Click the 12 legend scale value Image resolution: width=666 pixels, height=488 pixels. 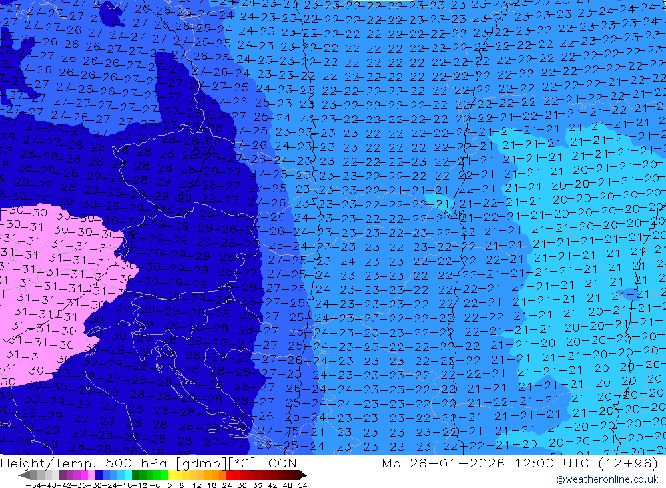click(197, 485)
